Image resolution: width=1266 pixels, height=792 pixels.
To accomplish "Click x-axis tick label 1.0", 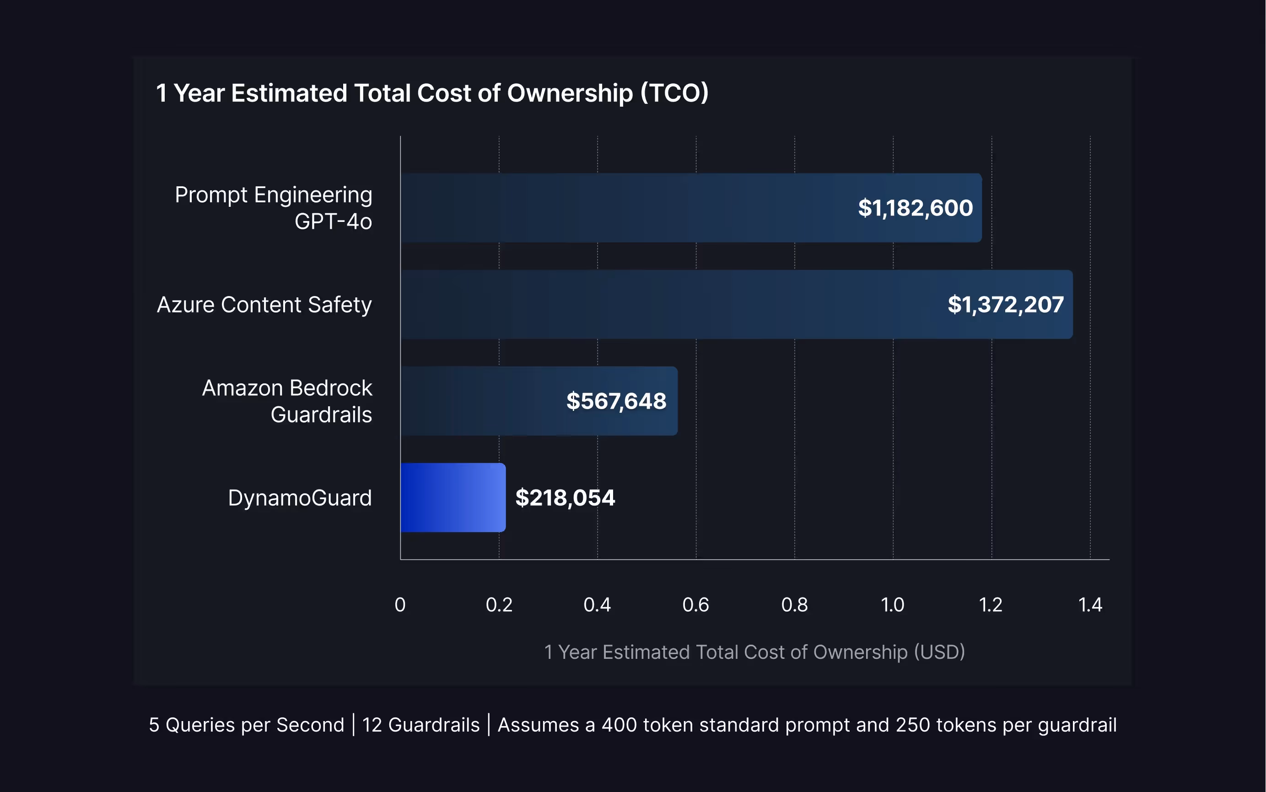I will click(893, 605).
